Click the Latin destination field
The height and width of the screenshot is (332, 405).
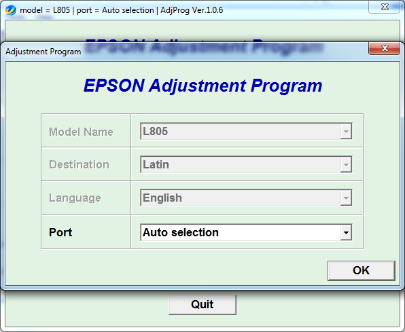click(x=246, y=164)
